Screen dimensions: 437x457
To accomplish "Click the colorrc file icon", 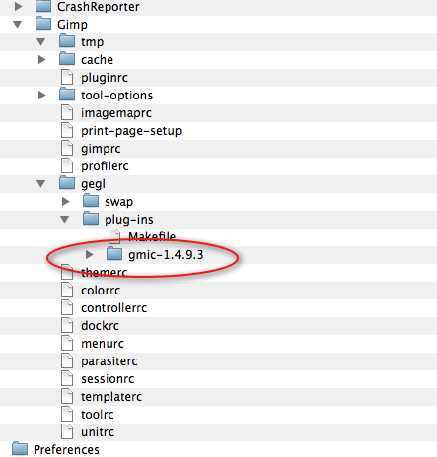I will (x=67, y=291).
